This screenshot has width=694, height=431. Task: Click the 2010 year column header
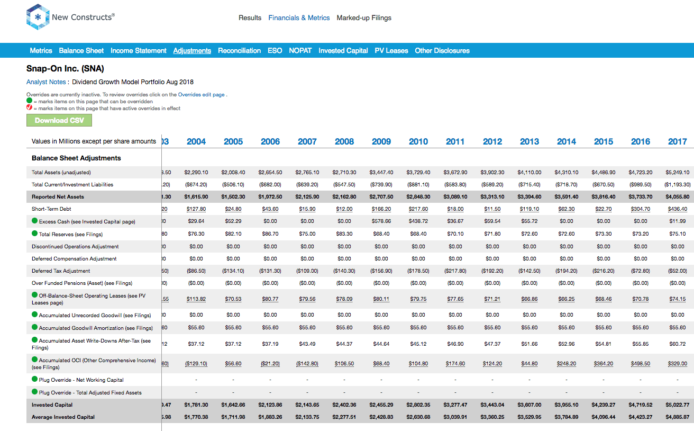tap(418, 141)
